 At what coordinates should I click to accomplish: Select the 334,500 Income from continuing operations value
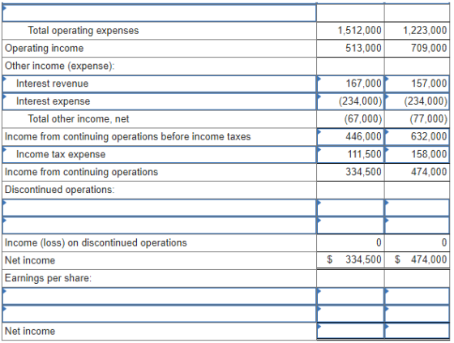point(363,172)
